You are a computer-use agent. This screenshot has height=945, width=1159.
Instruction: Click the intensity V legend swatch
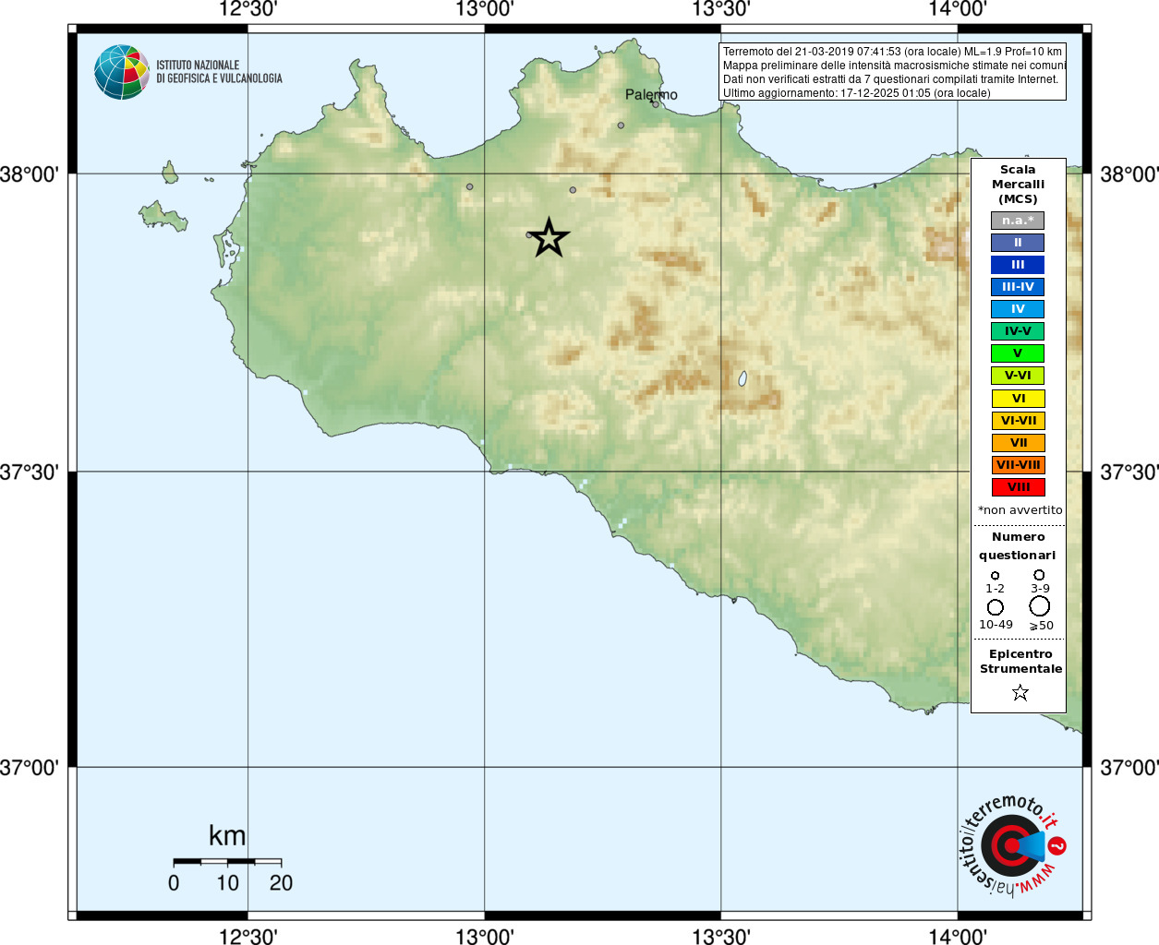point(1018,353)
